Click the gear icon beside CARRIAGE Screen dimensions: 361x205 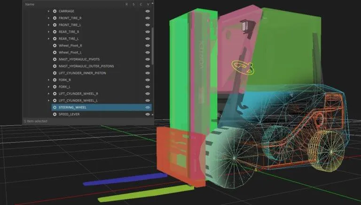(x=55, y=11)
